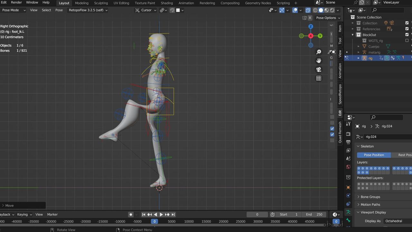Open the Pose Mode dropdown

13,10
